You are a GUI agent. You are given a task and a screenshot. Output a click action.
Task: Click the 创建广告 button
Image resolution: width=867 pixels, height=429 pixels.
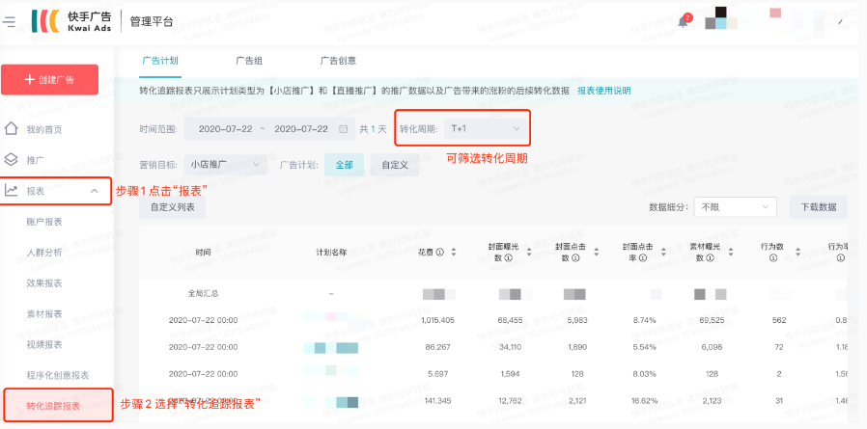point(50,79)
